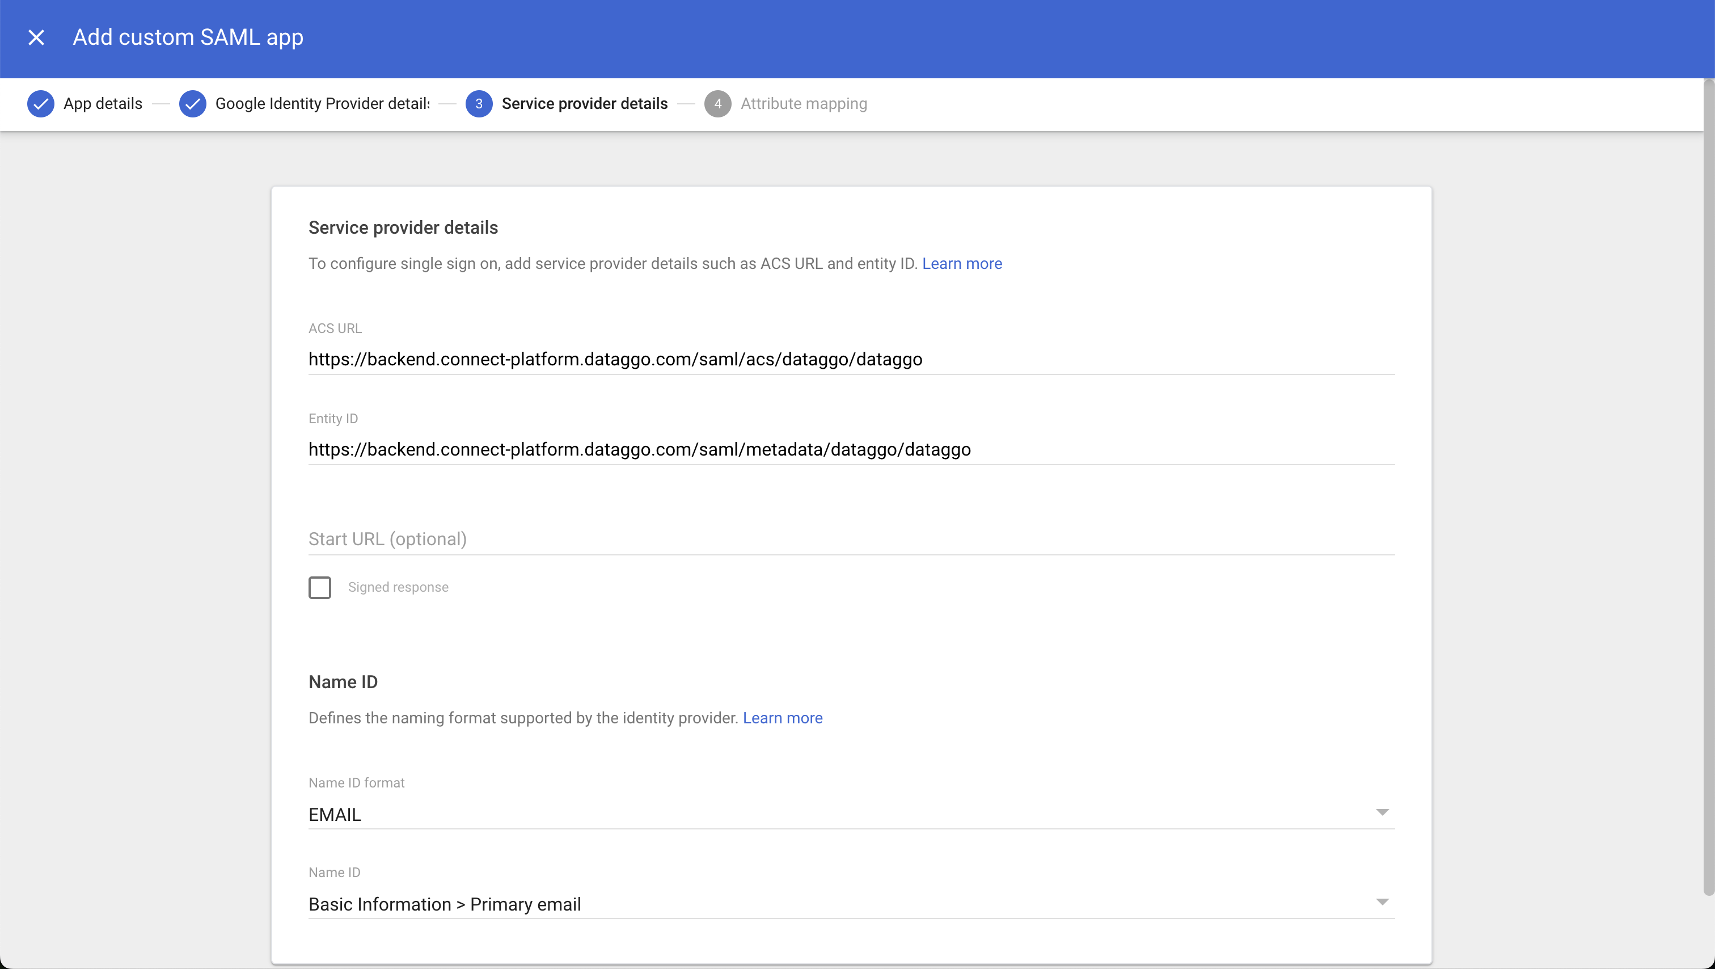Close the Add custom SAML app dialog
1715x969 pixels.
[x=36, y=37]
